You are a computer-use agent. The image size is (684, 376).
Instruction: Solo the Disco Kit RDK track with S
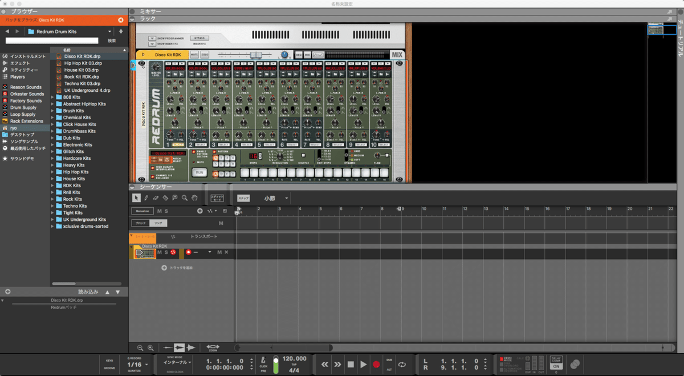pyautogui.click(x=166, y=252)
